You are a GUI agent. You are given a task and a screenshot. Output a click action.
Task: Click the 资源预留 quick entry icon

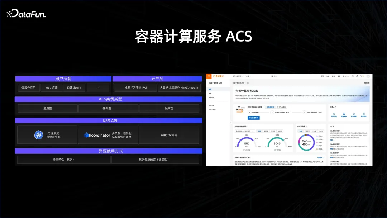(353, 113)
